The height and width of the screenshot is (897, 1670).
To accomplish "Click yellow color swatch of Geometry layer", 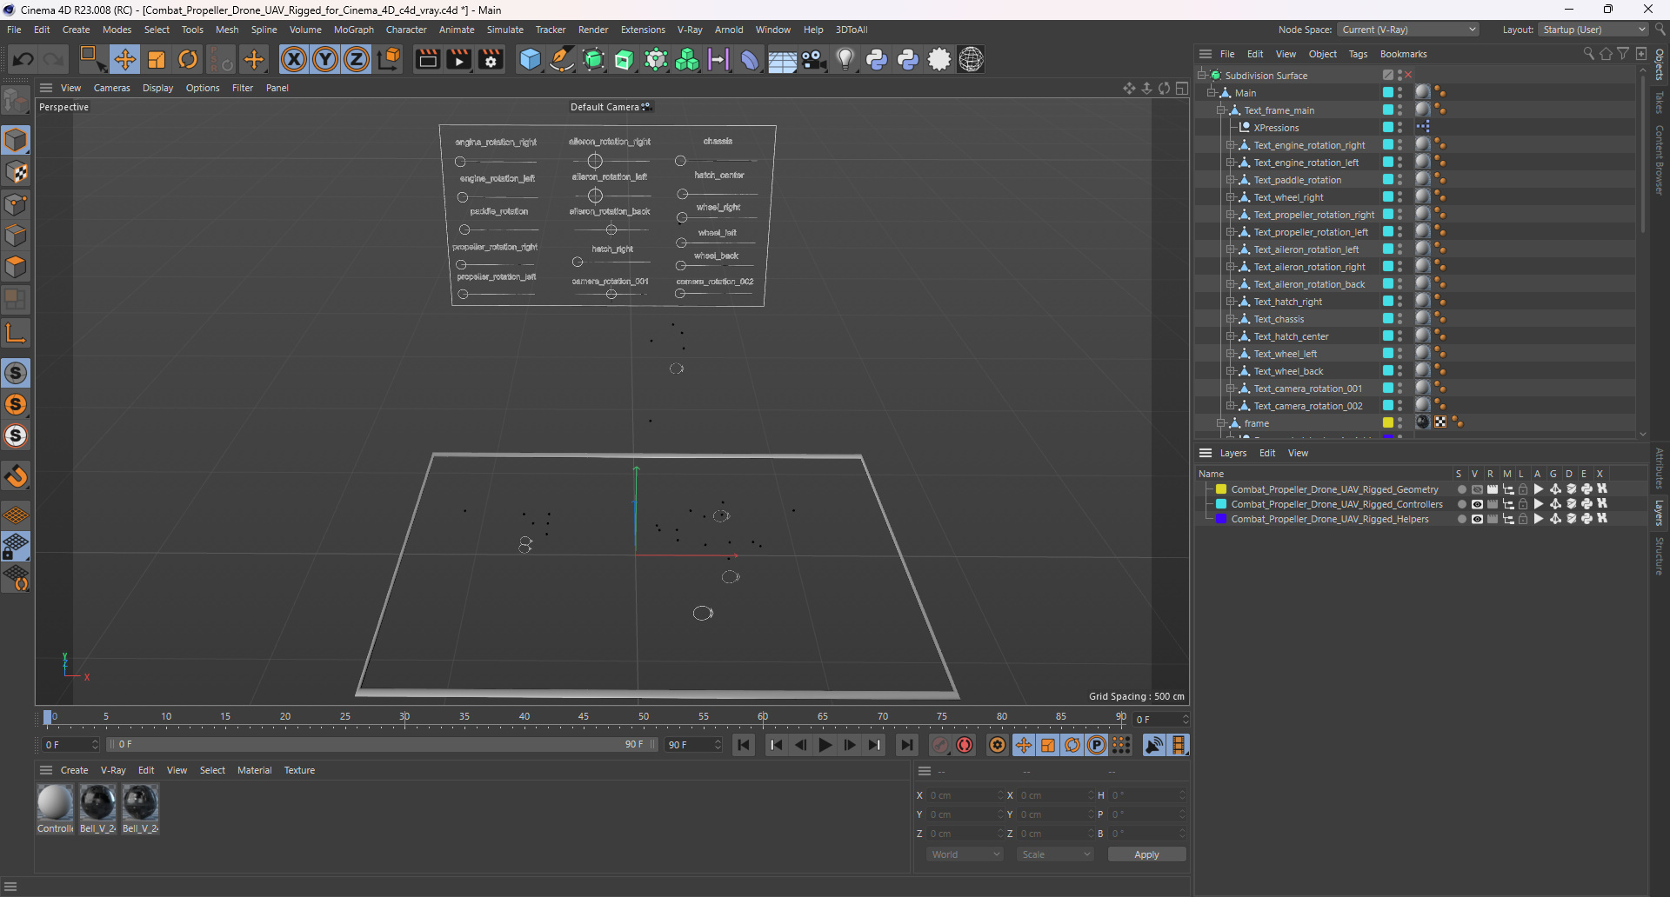I will click(x=1221, y=489).
